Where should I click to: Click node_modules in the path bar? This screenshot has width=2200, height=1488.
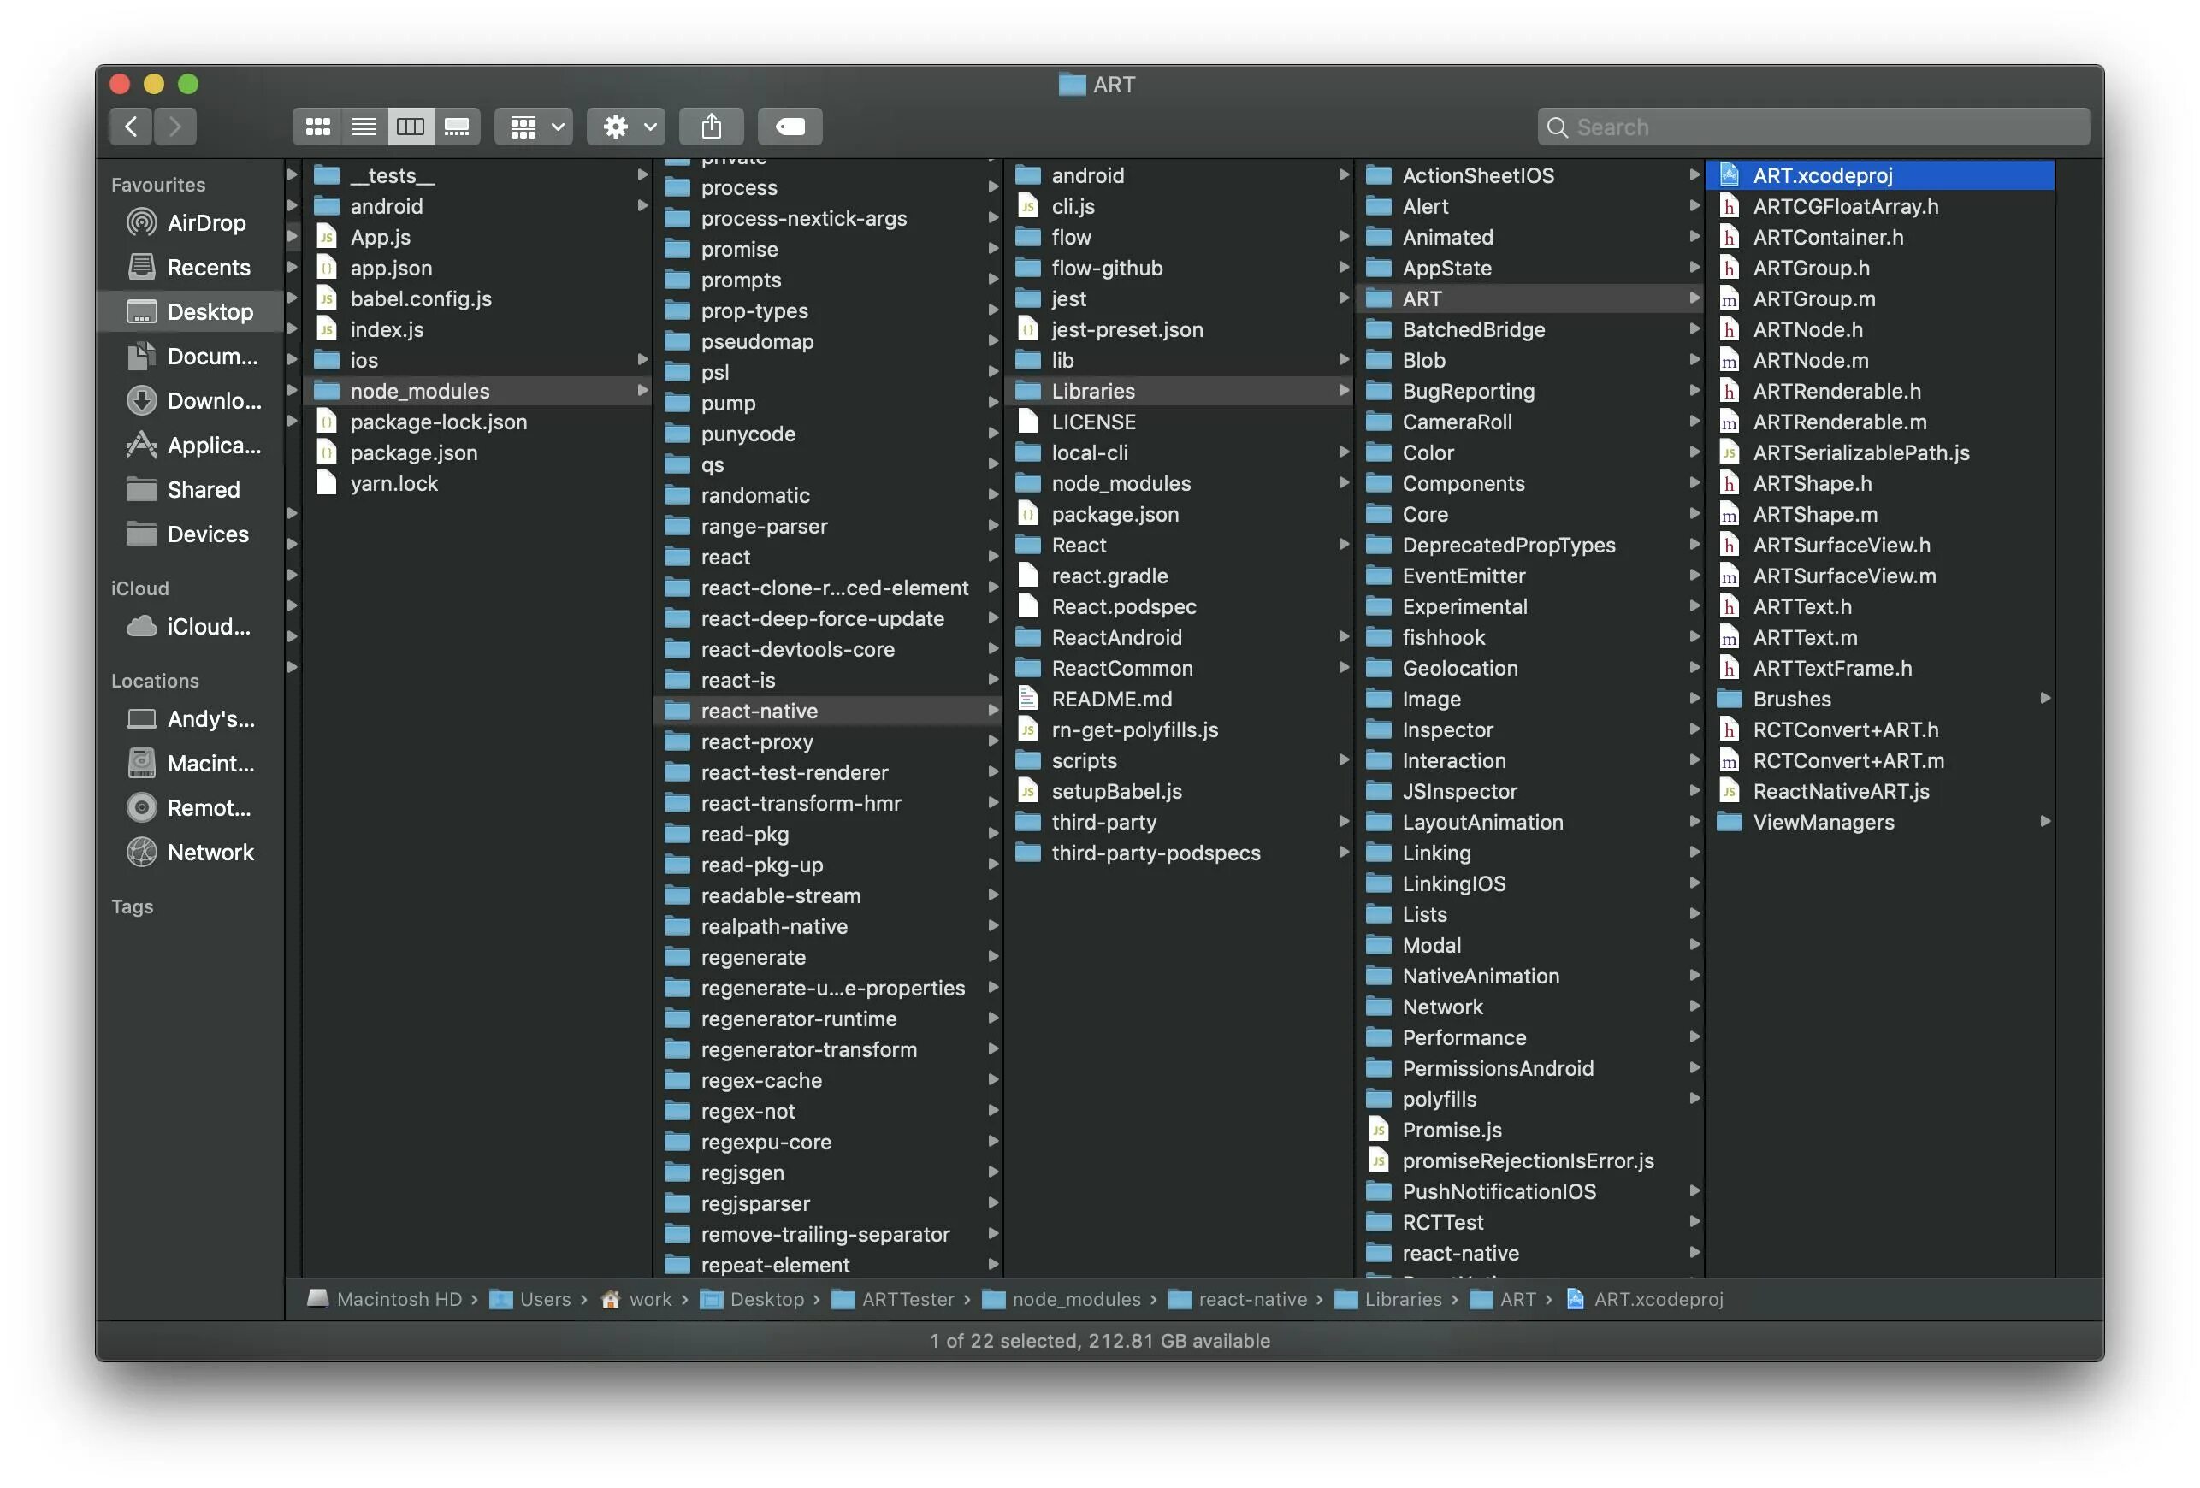(1076, 1299)
